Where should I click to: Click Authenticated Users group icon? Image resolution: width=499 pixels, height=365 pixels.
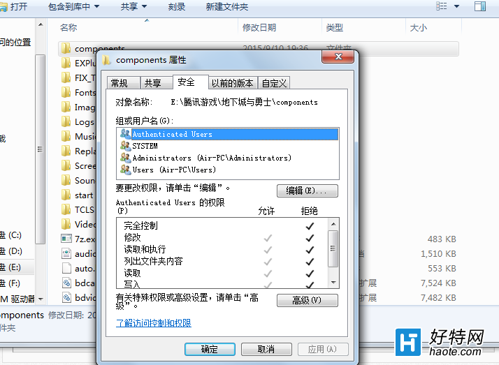[x=125, y=134]
